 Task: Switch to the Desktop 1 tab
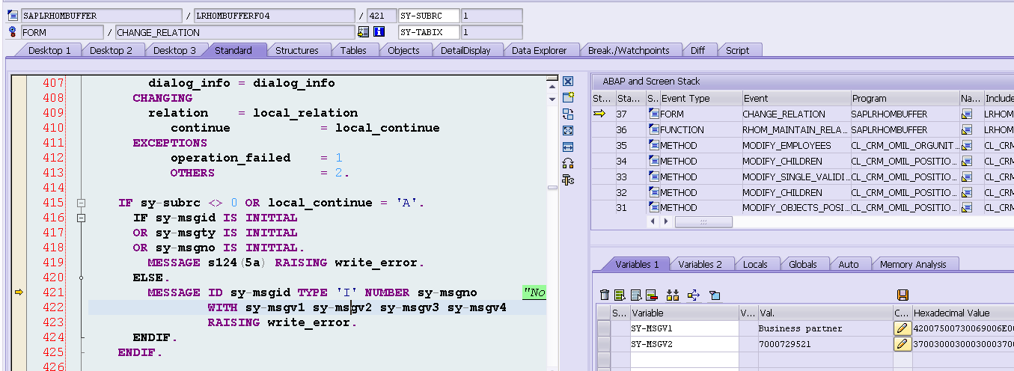click(x=50, y=50)
